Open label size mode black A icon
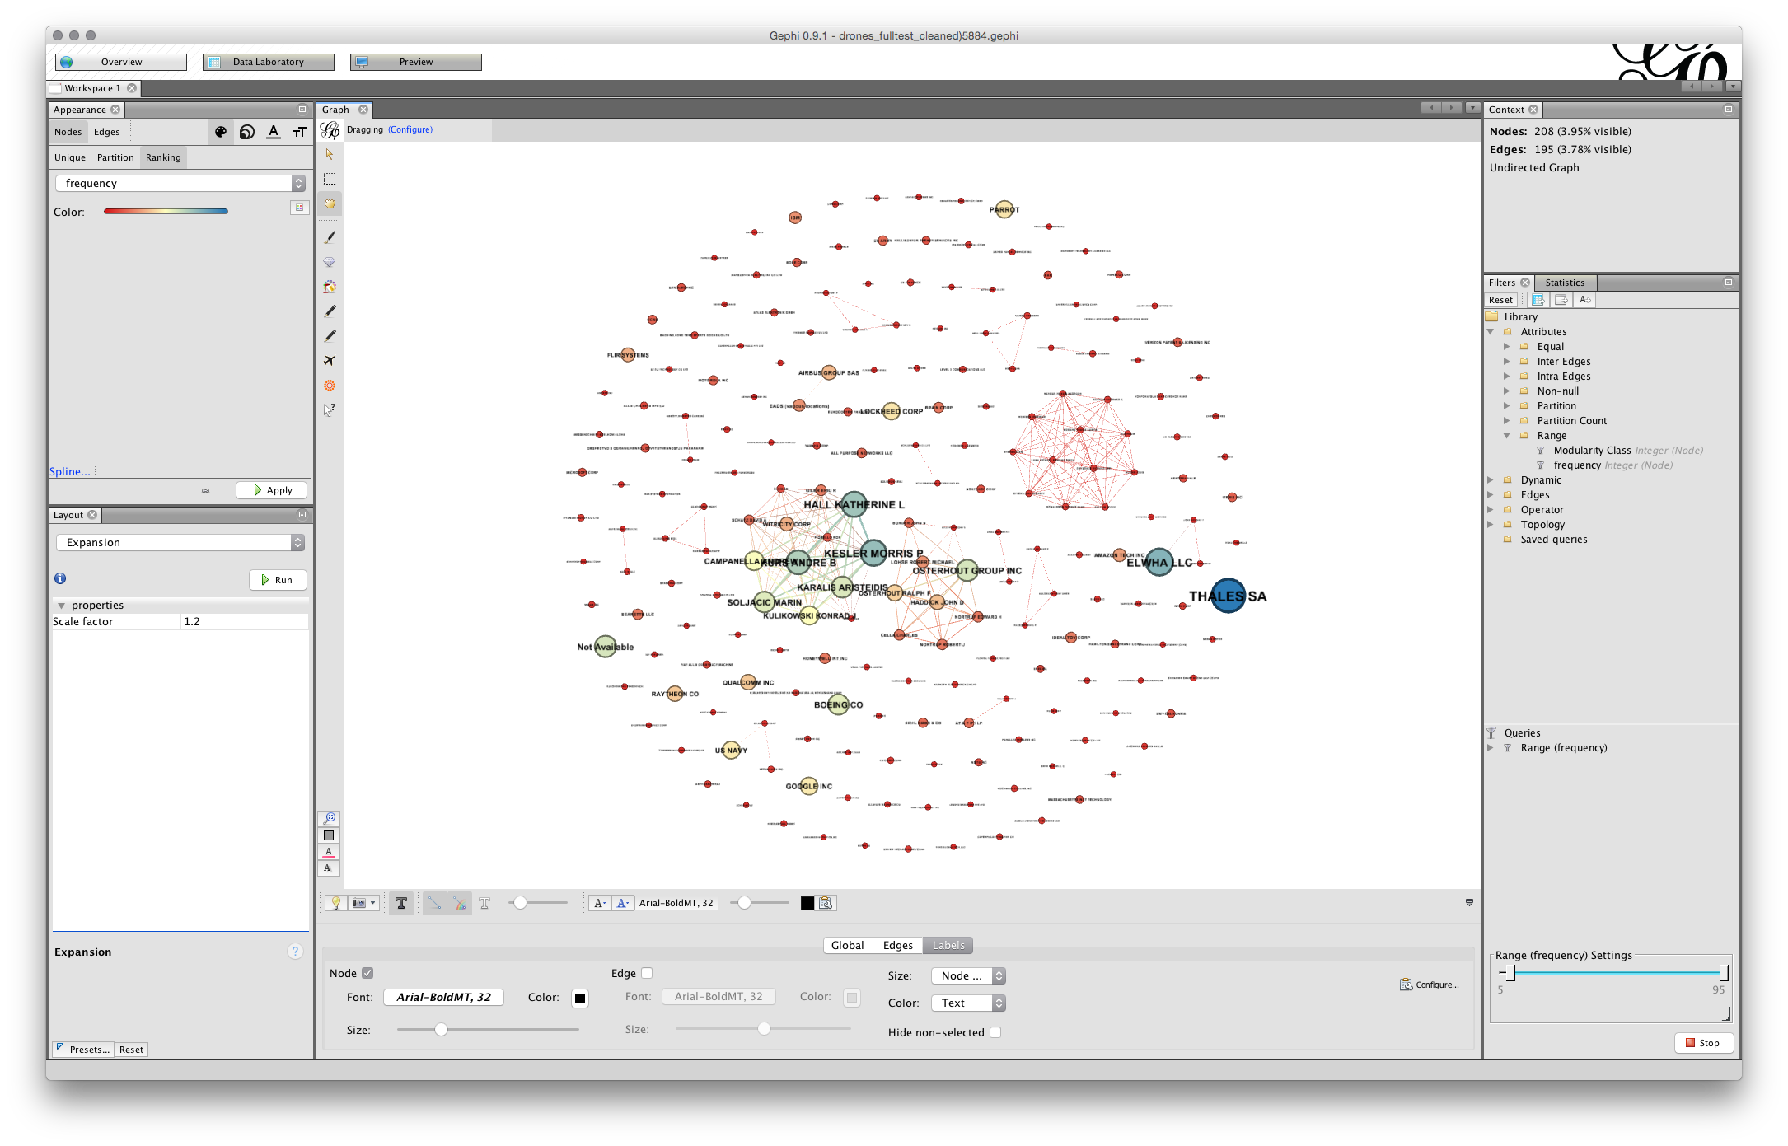The height and width of the screenshot is (1146, 1788). (x=600, y=903)
